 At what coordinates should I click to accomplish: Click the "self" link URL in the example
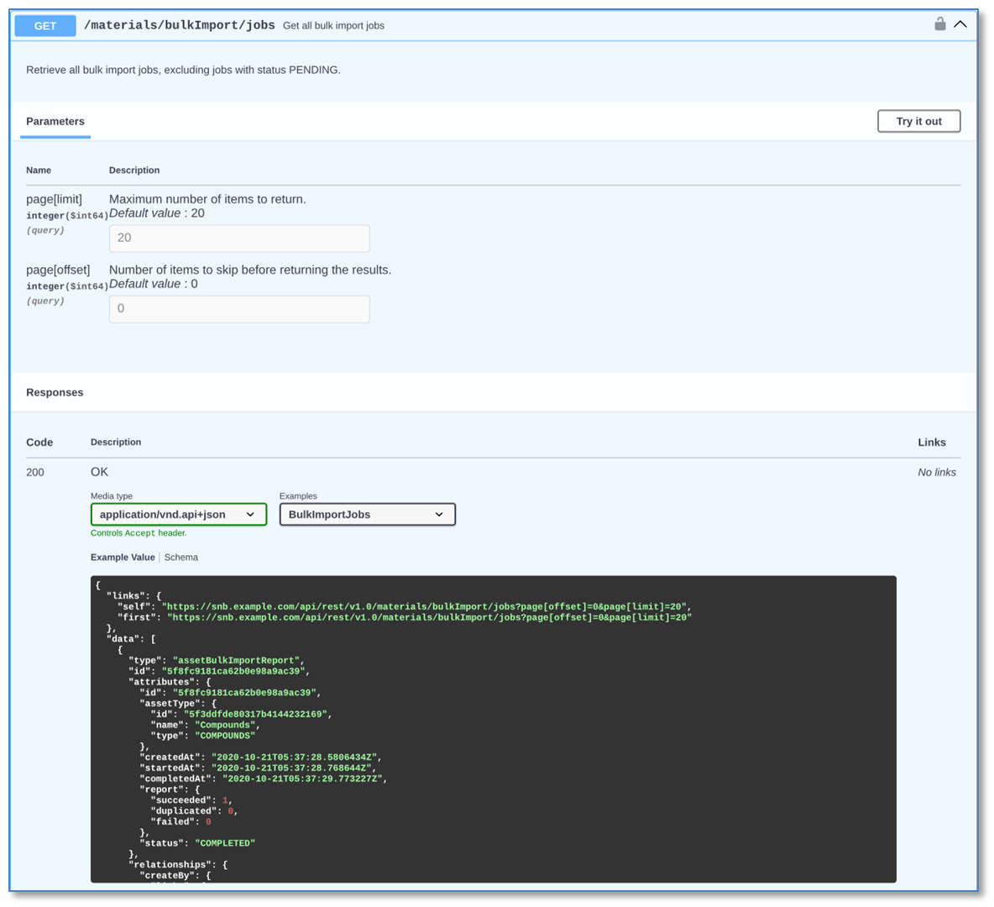(x=424, y=607)
